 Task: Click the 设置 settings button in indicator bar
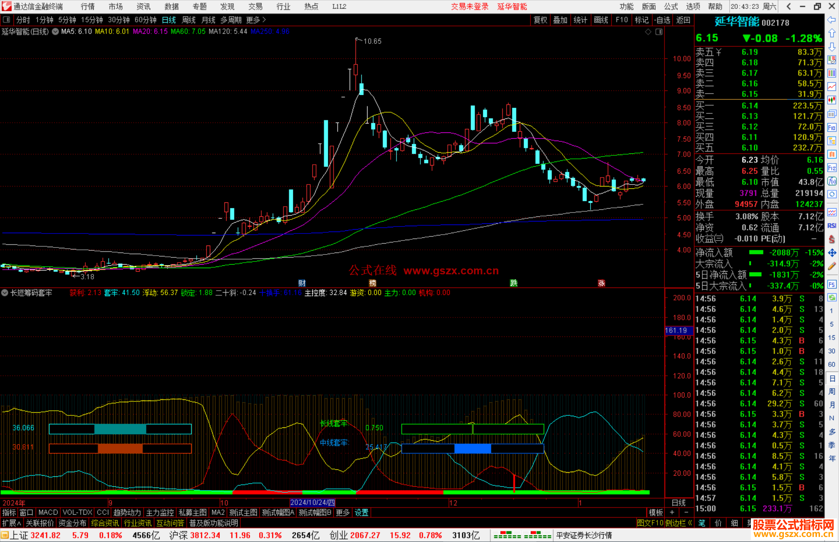click(362, 512)
